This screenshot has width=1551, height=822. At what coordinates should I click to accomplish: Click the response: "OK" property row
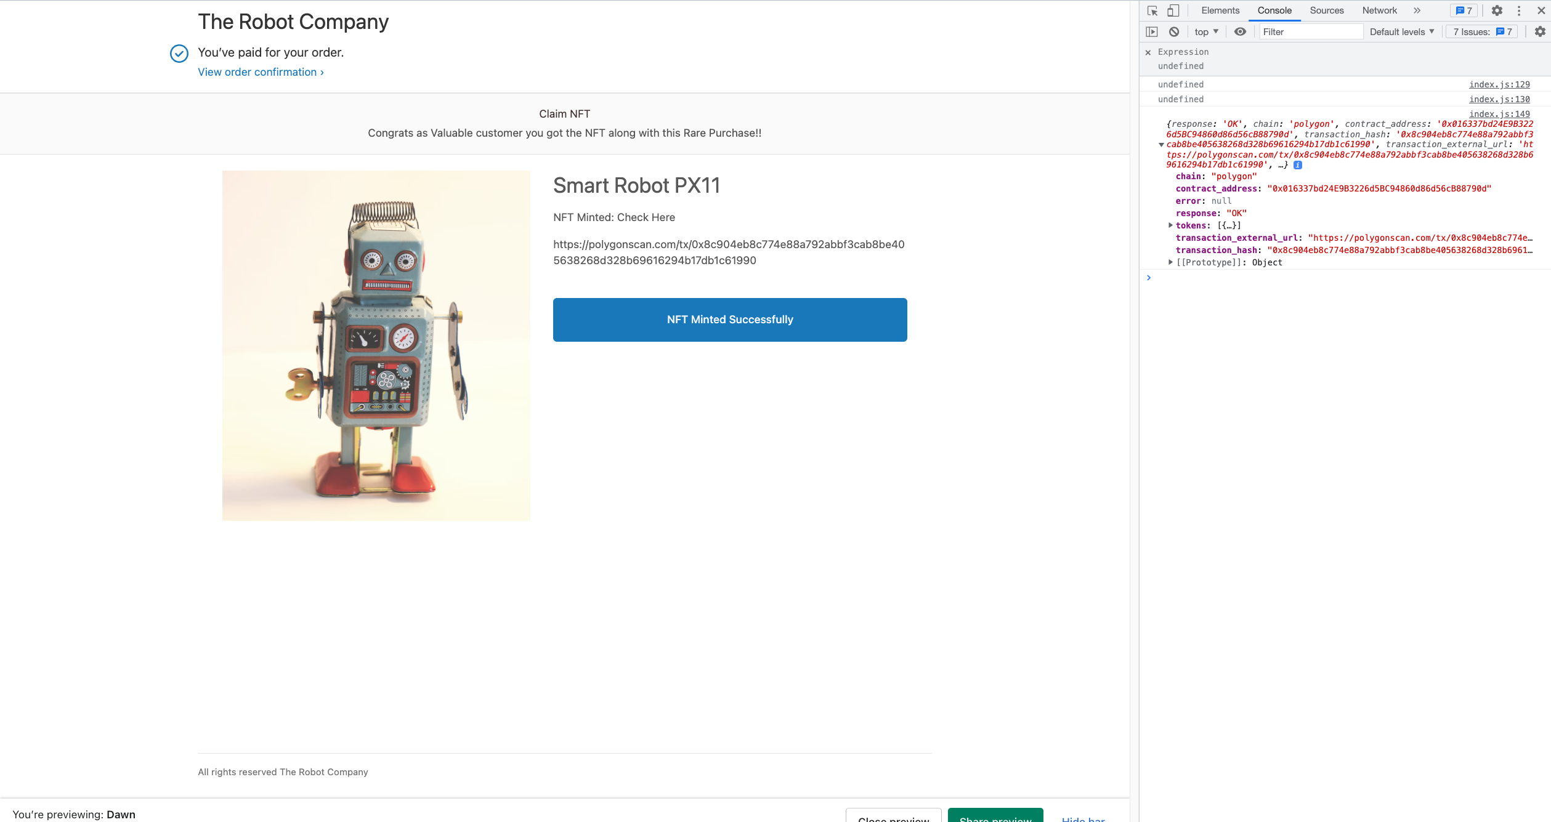click(x=1211, y=213)
